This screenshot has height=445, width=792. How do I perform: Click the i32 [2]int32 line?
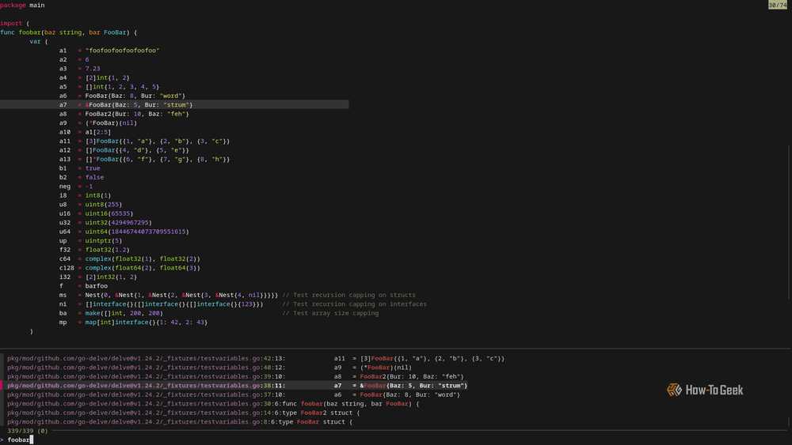tap(98, 277)
